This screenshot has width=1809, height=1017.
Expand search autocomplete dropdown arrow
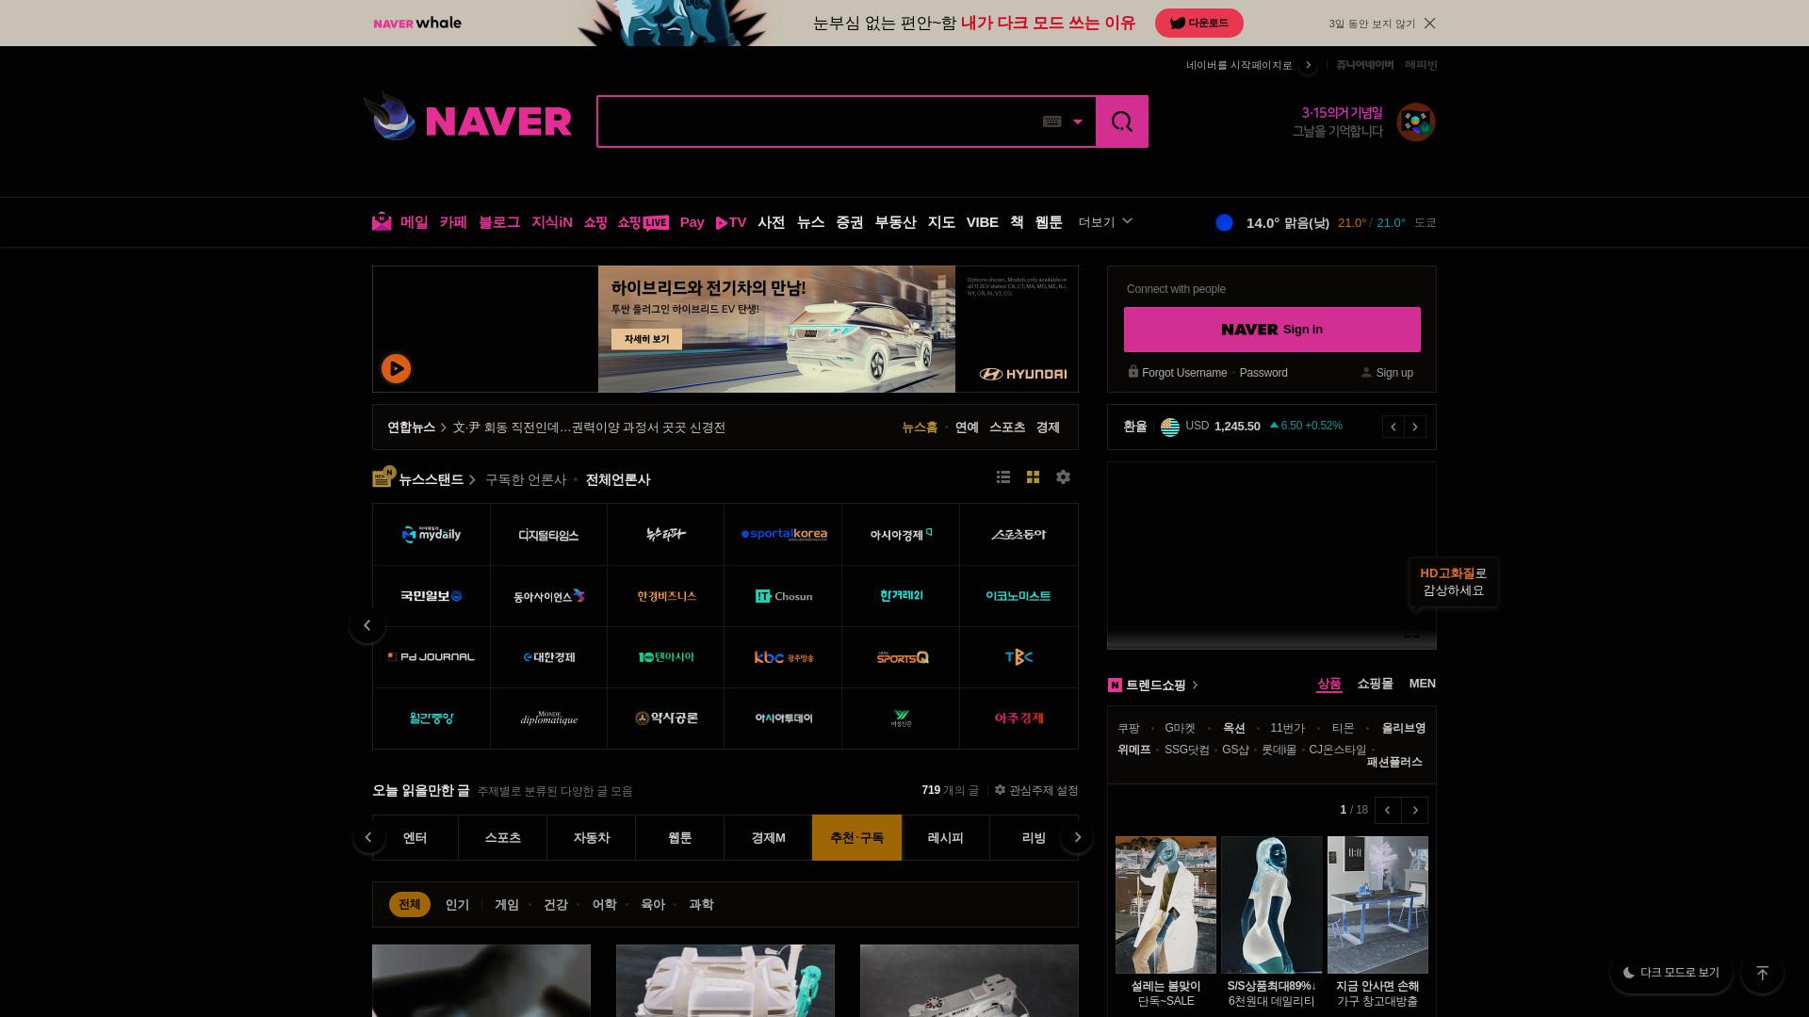point(1078,121)
